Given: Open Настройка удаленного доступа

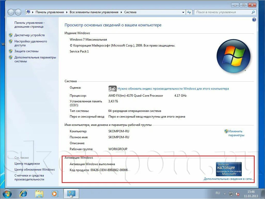Looking at the screenshot, I should click(x=30, y=43).
